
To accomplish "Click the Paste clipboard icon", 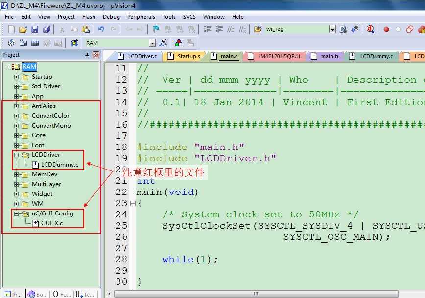I will point(85,29).
